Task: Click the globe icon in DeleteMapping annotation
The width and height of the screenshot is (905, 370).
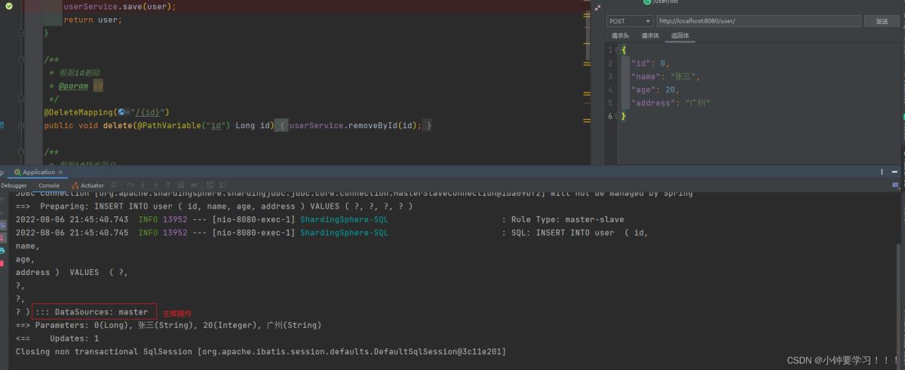Action: (x=121, y=112)
